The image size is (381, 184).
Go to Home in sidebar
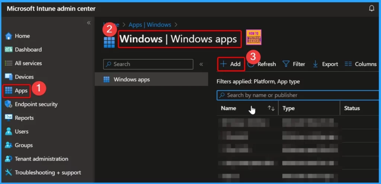pos(22,36)
